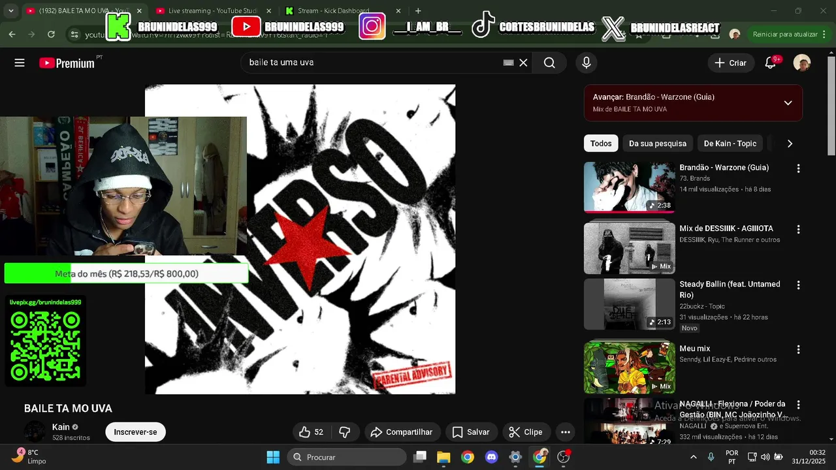Click the volume icon in system tray

point(765,457)
